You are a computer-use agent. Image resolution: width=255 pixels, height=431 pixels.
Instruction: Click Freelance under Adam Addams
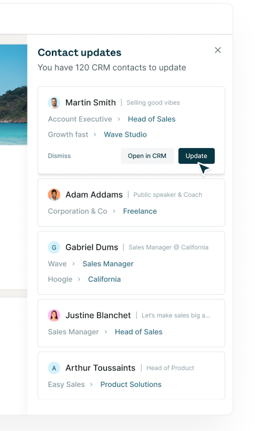[139, 211]
